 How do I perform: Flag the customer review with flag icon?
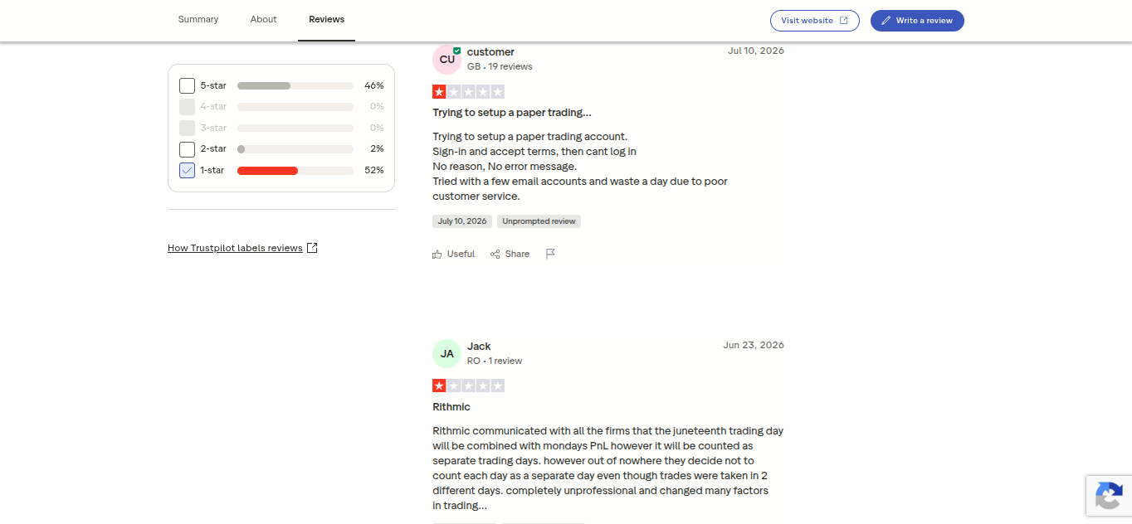click(x=550, y=254)
